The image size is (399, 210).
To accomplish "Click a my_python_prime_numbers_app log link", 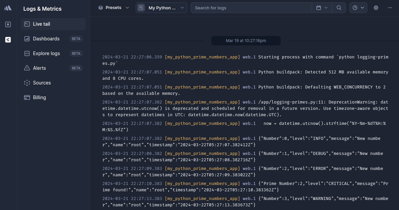I will click(x=202, y=57).
